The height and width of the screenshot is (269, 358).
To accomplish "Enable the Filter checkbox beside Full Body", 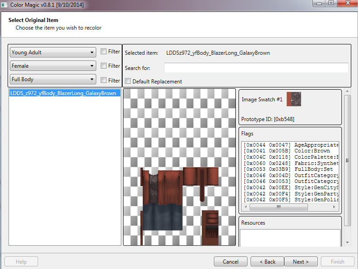I will click(104, 80).
